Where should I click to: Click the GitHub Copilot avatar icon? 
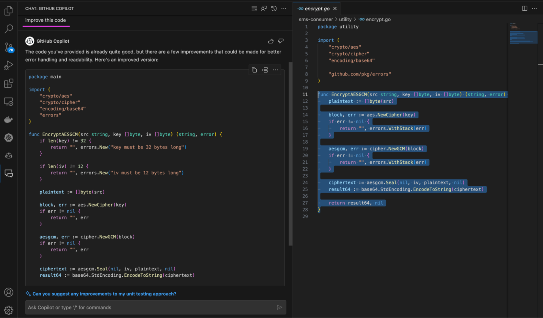coord(30,41)
